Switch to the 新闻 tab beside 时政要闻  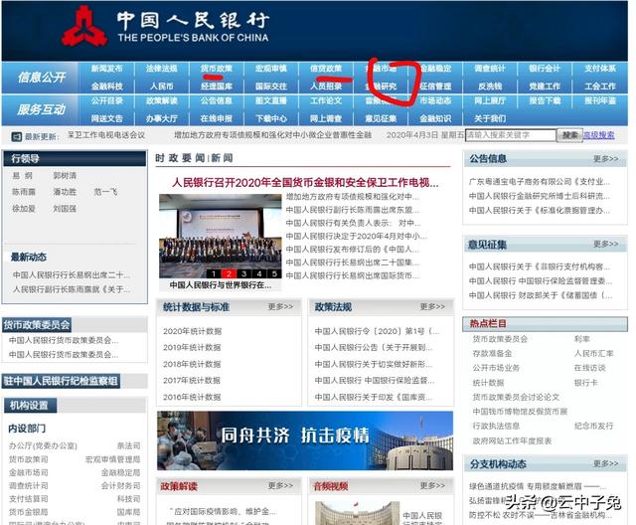222,158
